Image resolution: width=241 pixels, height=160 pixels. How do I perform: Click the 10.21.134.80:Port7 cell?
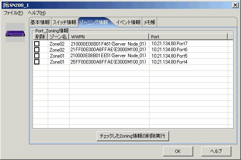pos(188,44)
